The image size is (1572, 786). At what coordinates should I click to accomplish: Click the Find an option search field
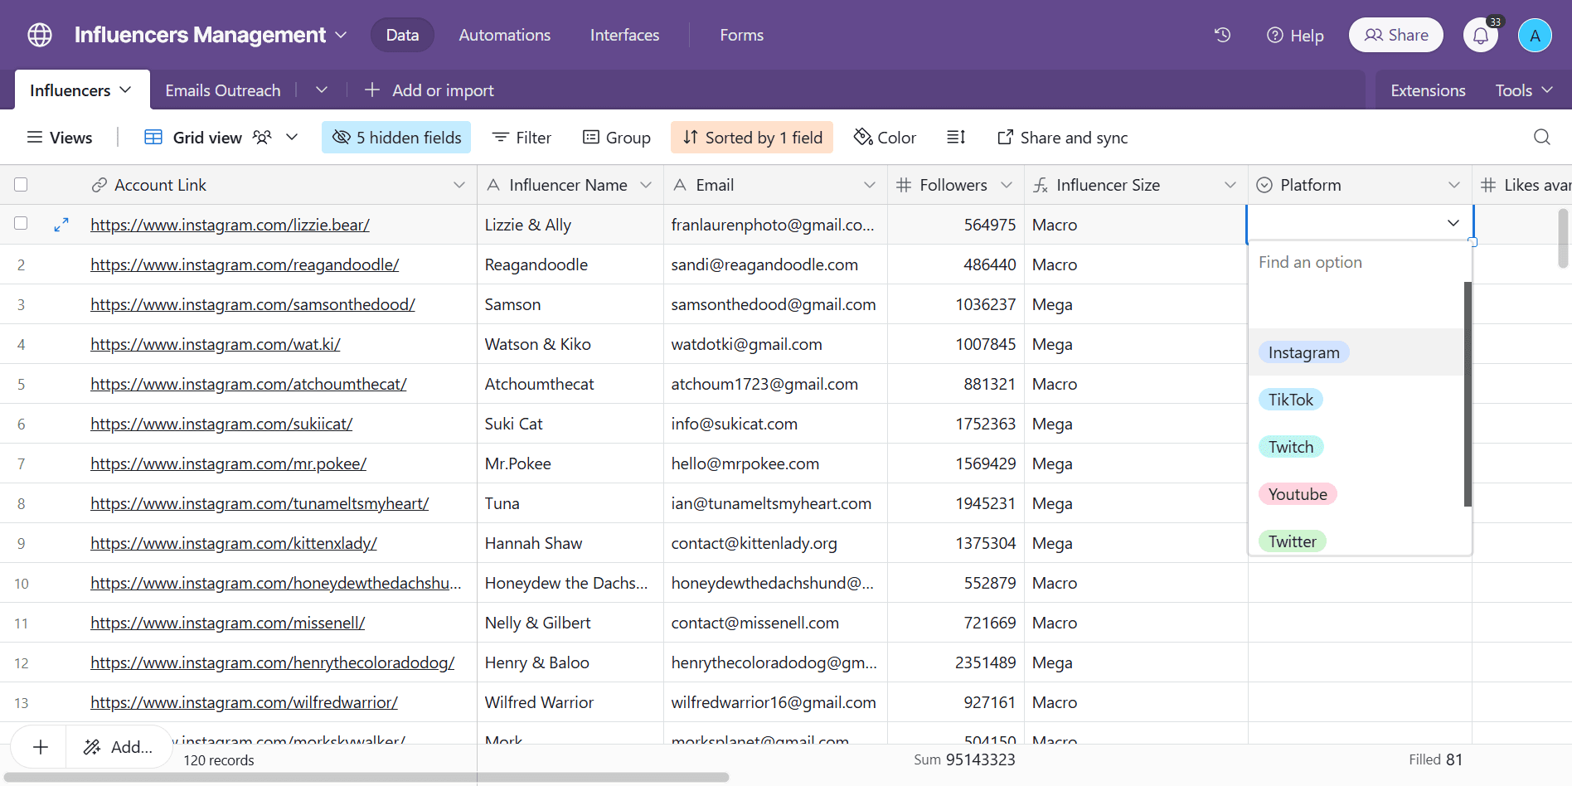click(x=1360, y=262)
